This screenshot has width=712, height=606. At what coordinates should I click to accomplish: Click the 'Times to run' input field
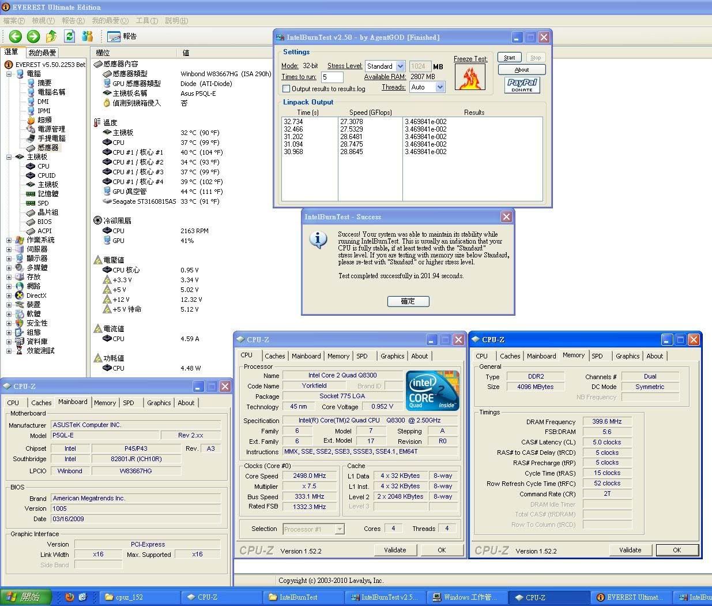332,77
